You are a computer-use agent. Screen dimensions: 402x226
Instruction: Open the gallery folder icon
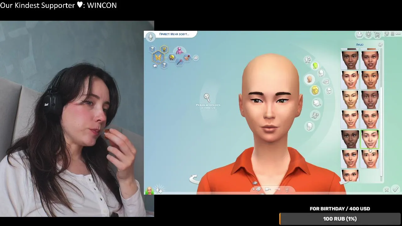pyautogui.click(x=359, y=35)
